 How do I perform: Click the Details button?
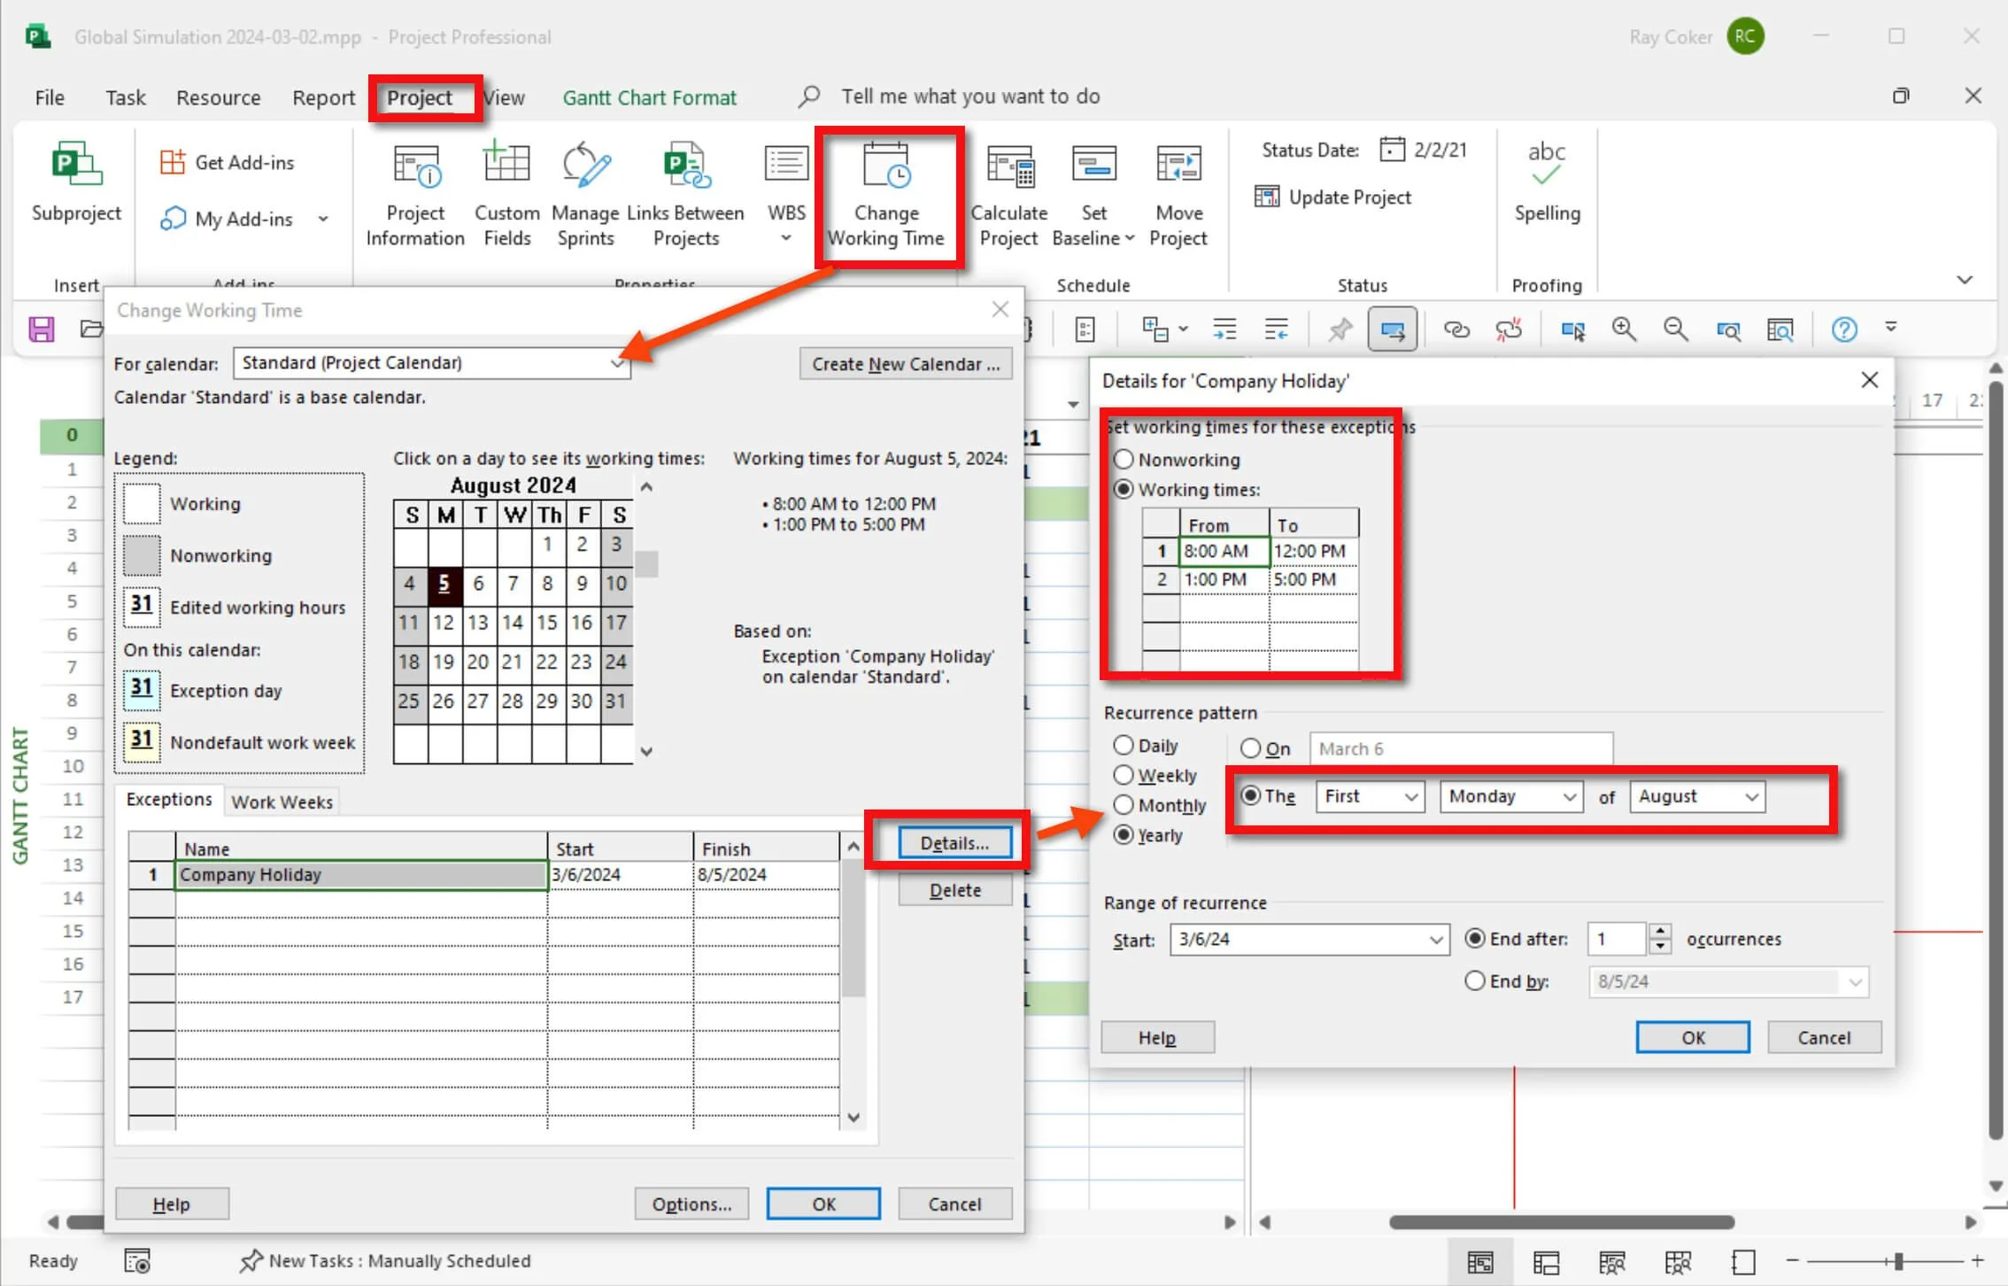pyautogui.click(x=954, y=842)
